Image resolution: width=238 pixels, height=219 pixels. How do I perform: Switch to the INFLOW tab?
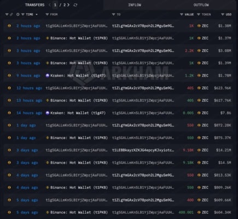click(135, 5)
